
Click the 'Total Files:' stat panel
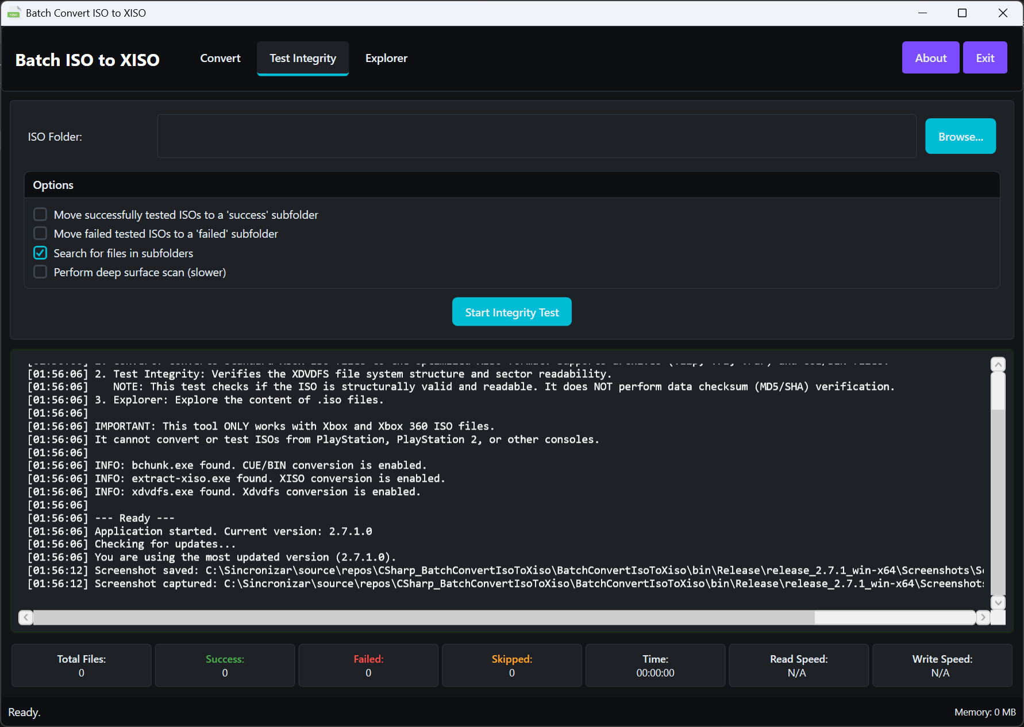click(82, 666)
